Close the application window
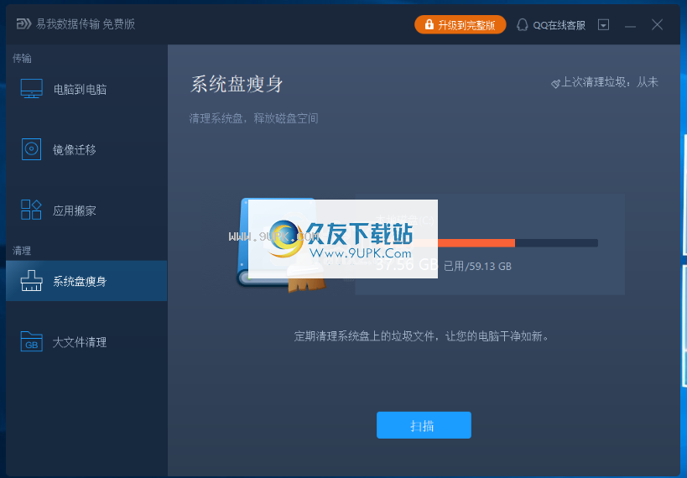The width and height of the screenshot is (687, 478). pyautogui.click(x=657, y=24)
